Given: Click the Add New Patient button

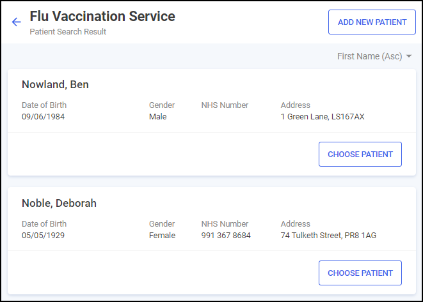Looking at the screenshot, I should pos(372,22).
